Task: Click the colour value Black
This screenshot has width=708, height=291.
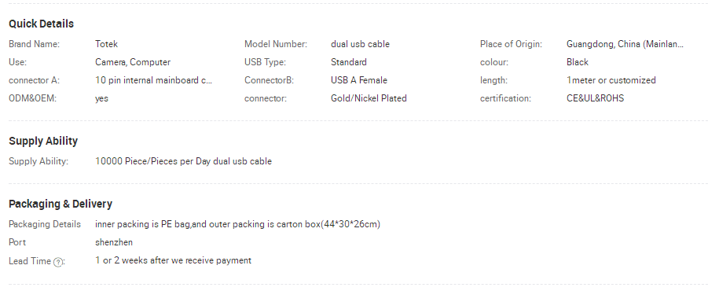Action: (578, 62)
